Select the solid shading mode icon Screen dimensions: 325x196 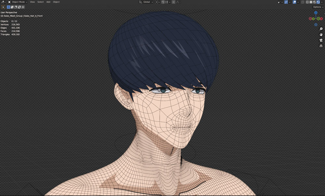pos(310,2)
